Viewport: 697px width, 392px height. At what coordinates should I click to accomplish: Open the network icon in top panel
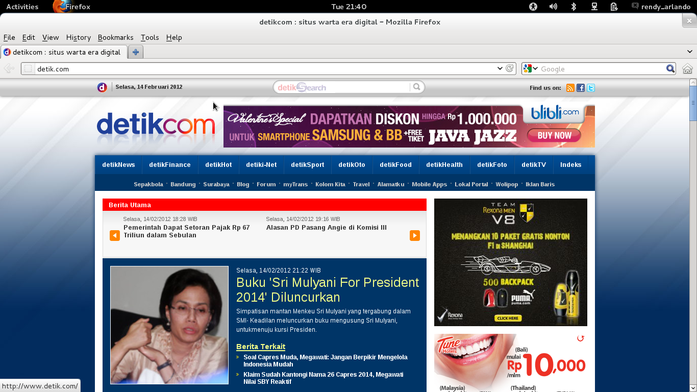(594, 7)
